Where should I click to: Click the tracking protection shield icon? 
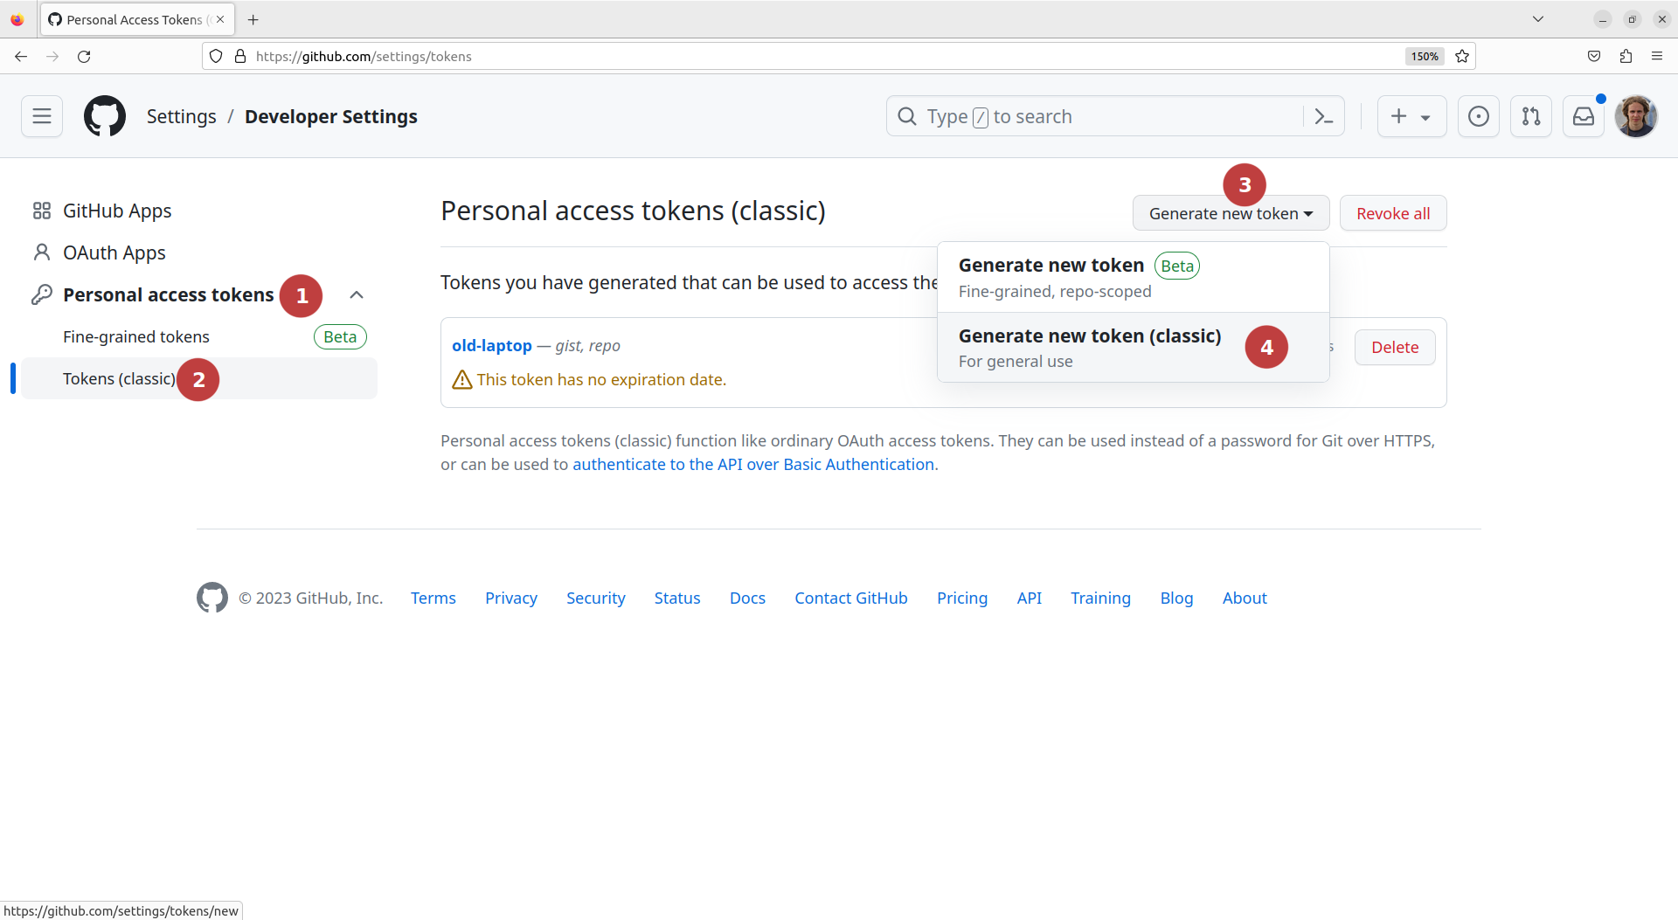(216, 56)
